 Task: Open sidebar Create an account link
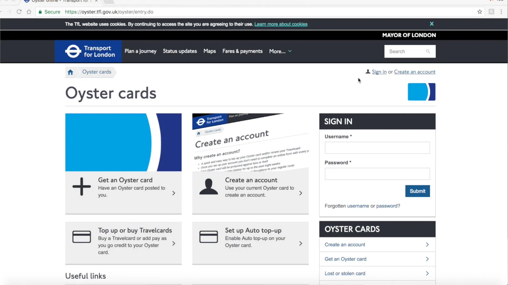tap(345, 245)
